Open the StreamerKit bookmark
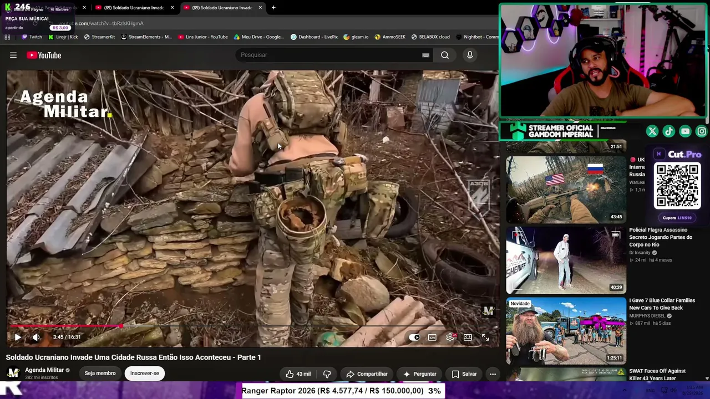The width and height of the screenshot is (710, 399). point(99,37)
